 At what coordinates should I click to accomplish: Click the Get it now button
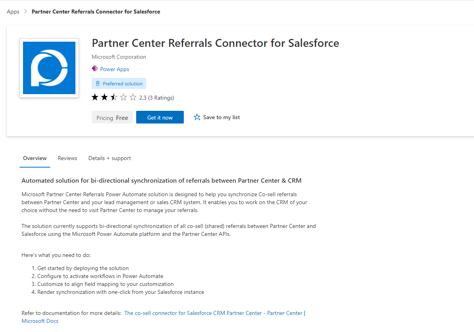(x=160, y=117)
